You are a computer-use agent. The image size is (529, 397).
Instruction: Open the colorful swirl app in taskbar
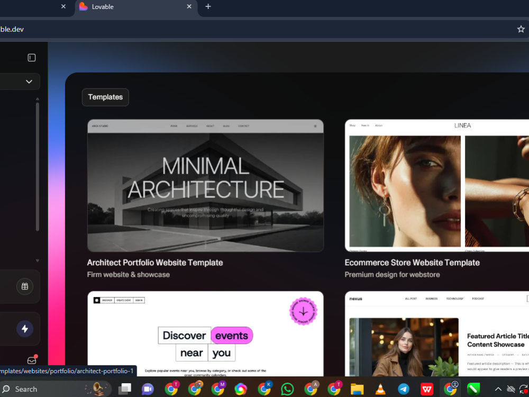[x=241, y=389]
